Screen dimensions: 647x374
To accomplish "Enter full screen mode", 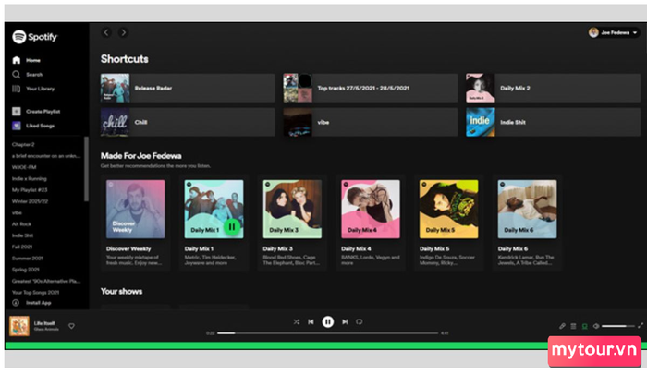I will tap(641, 326).
